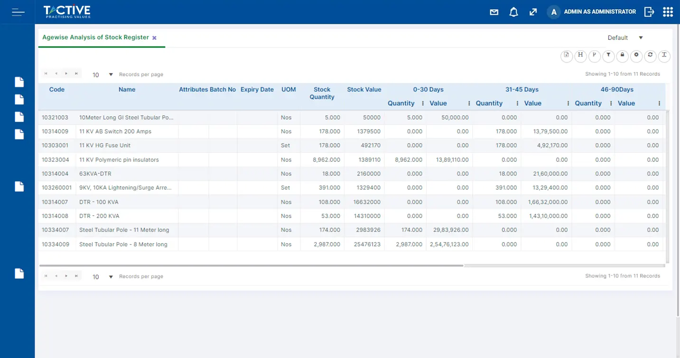The width and height of the screenshot is (680, 358).
Task: Export report to Excel icon
Action: pyautogui.click(x=567, y=56)
